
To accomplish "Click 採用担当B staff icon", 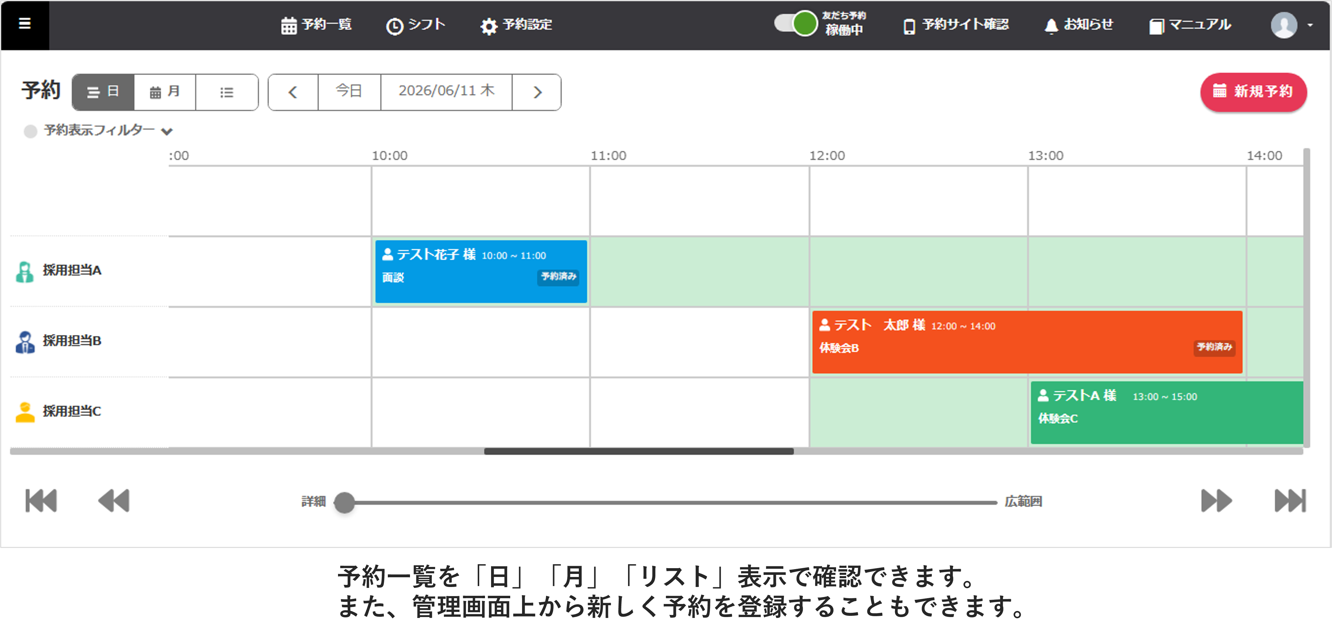I will click(24, 342).
